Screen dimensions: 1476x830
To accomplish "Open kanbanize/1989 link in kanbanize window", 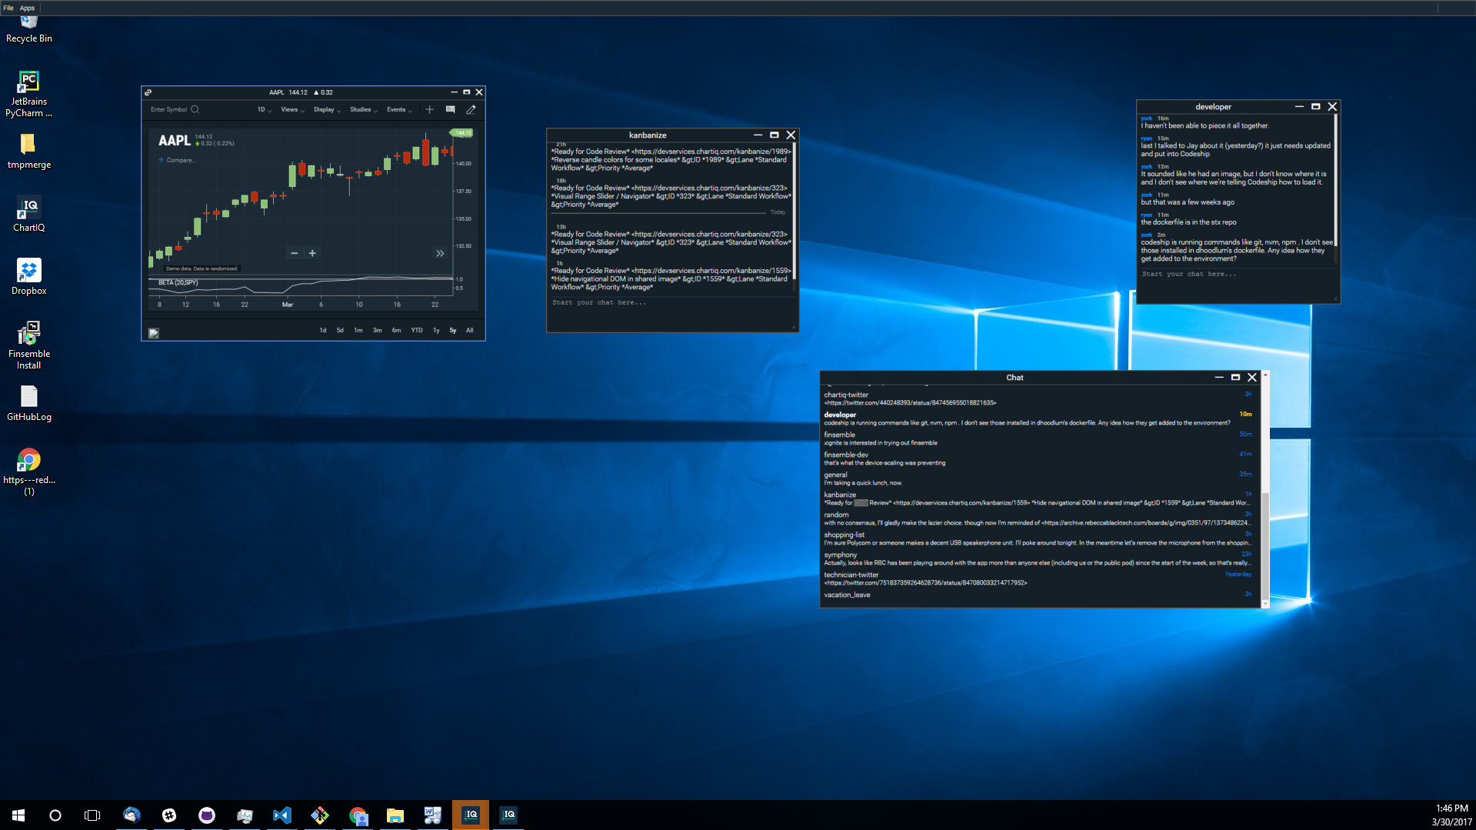I will [x=711, y=152].
